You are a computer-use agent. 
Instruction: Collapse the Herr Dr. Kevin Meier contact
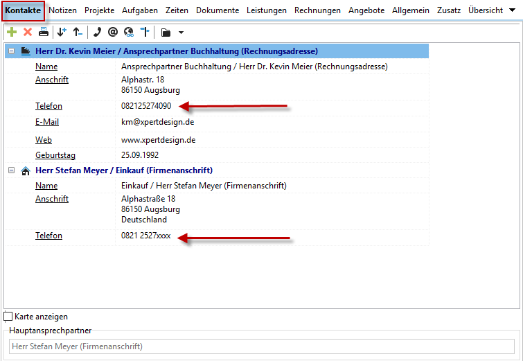point(12,51)
